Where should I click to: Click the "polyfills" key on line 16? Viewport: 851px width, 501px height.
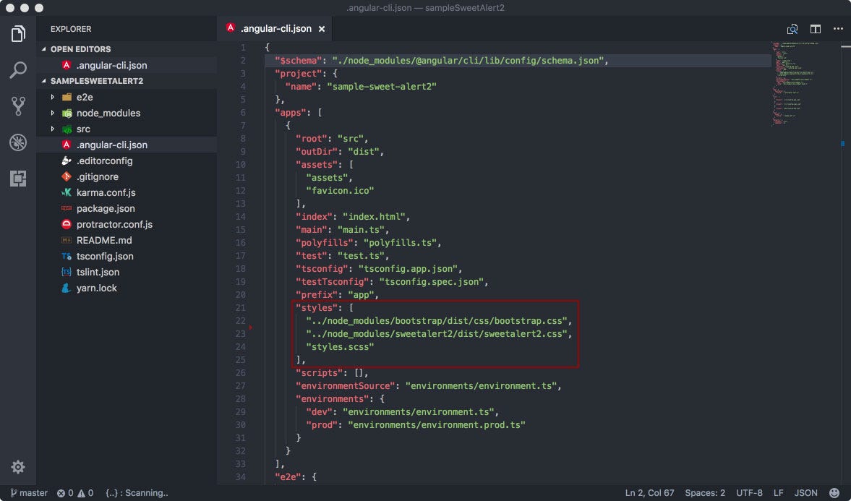point(325,243)
